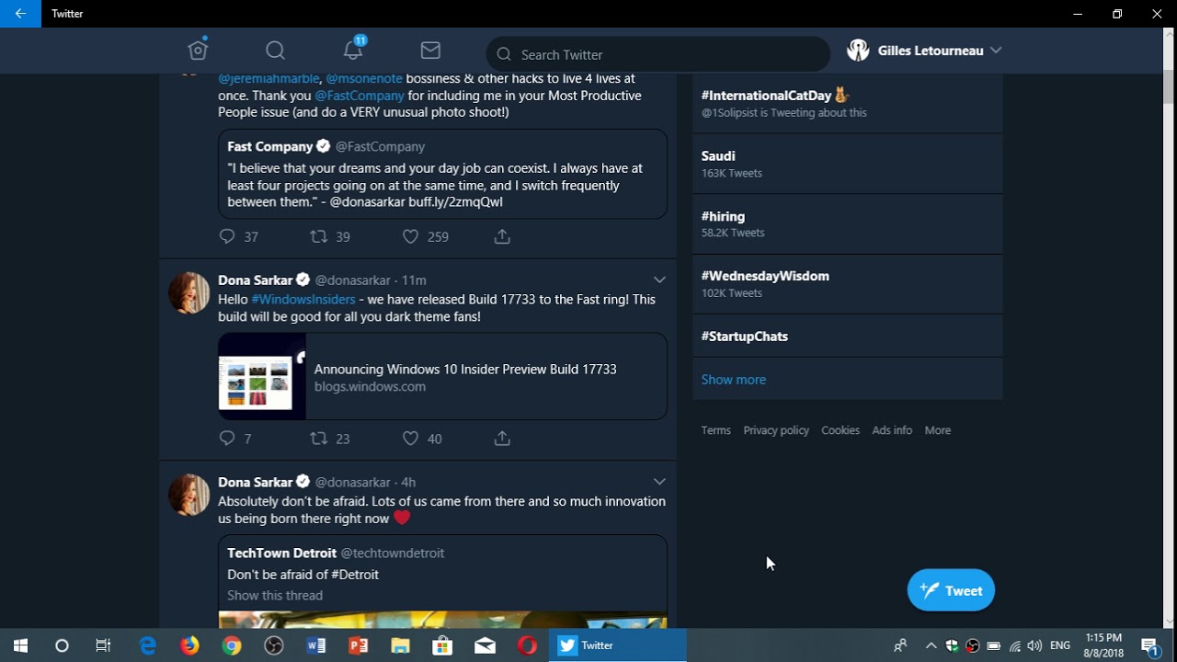
Task: Expand options for Dona Sarkar's 11m tweet
Action: tap(659, 280)
